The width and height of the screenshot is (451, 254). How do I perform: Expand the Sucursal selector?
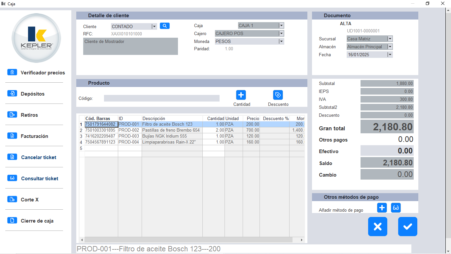tap(390, 38)
